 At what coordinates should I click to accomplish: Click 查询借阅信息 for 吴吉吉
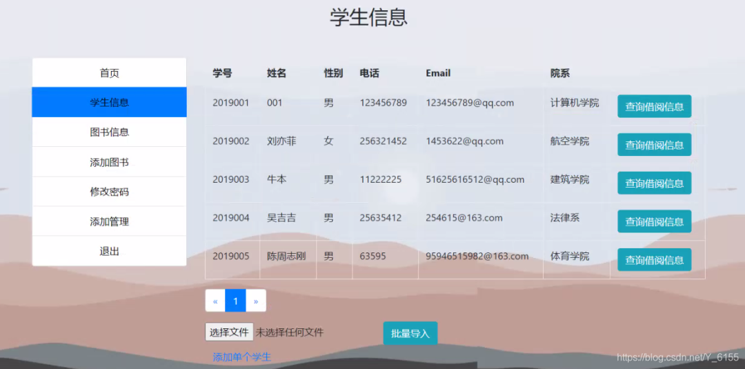[654, 221]
